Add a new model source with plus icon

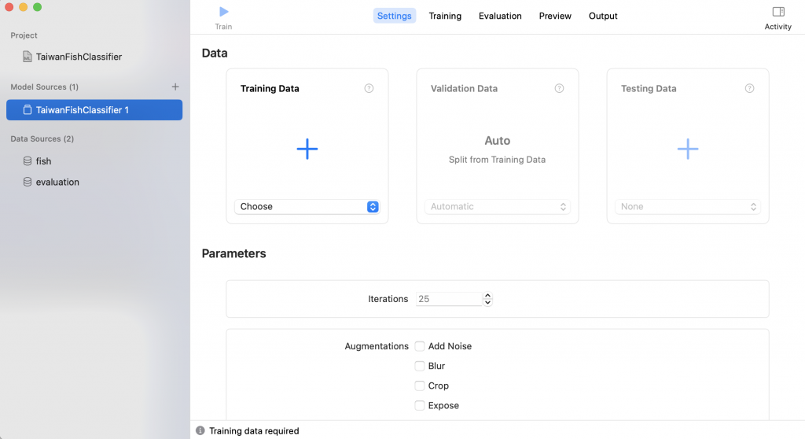point(175,87)
